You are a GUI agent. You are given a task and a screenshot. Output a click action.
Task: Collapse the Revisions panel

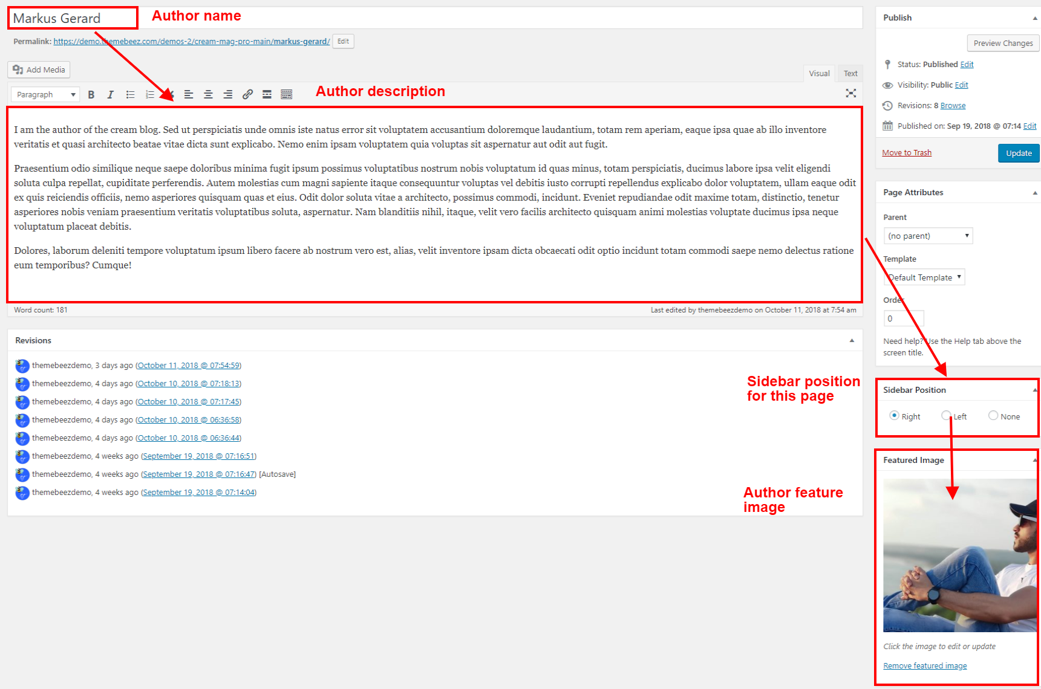click(852, 341)
